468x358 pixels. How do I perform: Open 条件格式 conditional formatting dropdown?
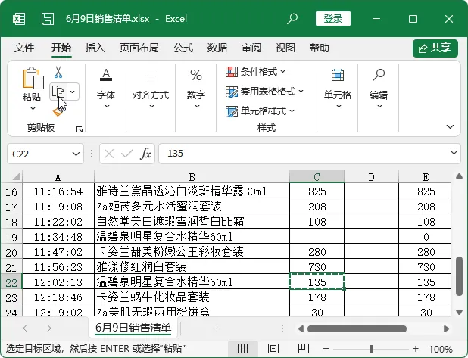[256, 72]
